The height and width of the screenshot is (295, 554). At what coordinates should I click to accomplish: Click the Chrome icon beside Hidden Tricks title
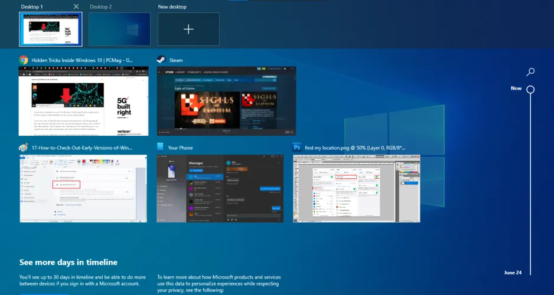click(24, 60)
